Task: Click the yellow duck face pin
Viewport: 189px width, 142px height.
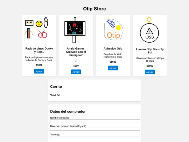Action: [39, 24]
